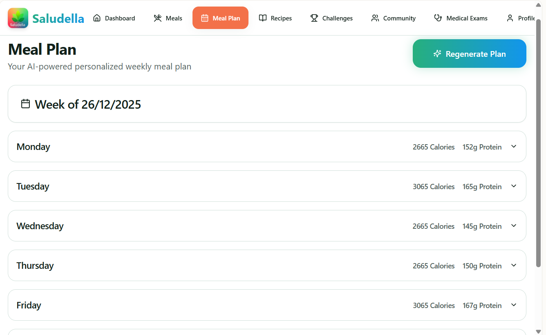546x335 pixels.
Task: Click Wednesday's 145g Protein value
Action: tap(482, 226)
